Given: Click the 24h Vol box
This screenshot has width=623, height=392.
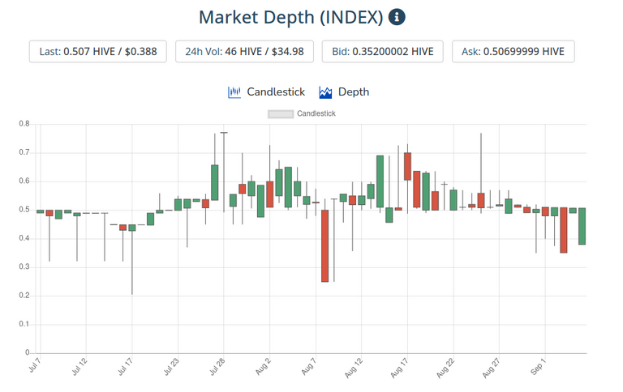Looking at the screenshot, I should coord(244,52).
